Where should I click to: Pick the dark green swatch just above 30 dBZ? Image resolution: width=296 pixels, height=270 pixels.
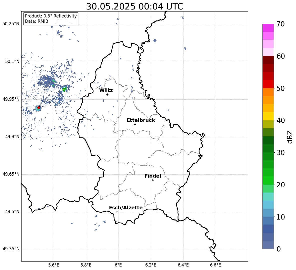pyautogui.click(x=268, y=148)
